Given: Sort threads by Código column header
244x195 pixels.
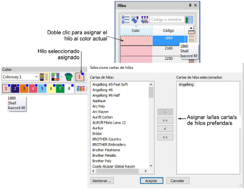Looking at the screenshot, I should coord(169,31).
